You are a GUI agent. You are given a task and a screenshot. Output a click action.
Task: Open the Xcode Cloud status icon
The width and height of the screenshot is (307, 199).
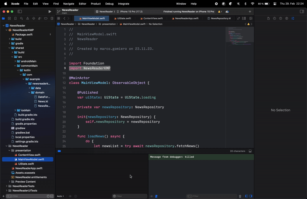pyautogui.click(x=227, y=11)
